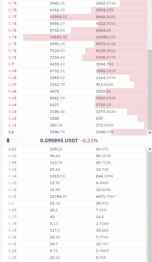Click the buy book scrollbar up arrow
Viewport: 152px width, 262px height.
pos(150,149)
